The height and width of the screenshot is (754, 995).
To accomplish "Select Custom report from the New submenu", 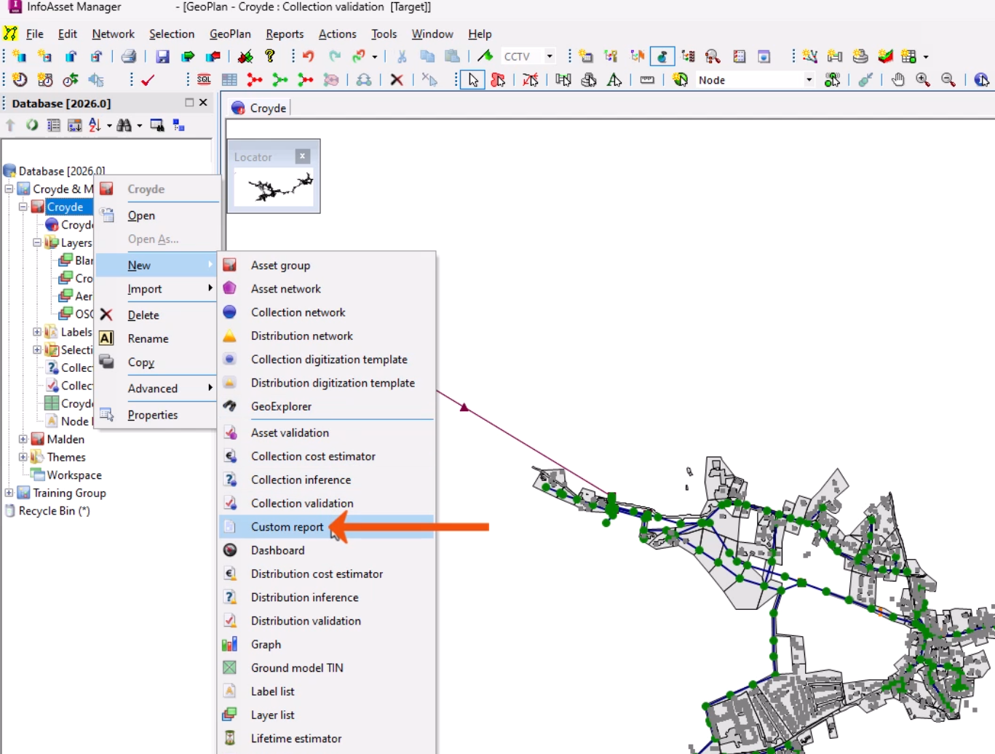I will [x=287, y=526].
